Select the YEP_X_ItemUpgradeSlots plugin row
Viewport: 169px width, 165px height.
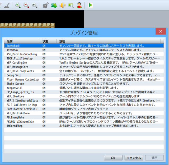point(84,100)
